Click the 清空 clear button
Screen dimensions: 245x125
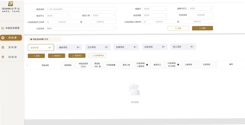click(x=178, y=28)
